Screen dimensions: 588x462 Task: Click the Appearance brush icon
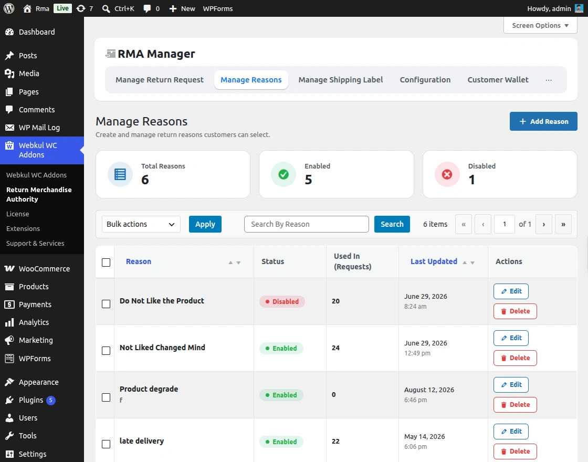(9, 382)
